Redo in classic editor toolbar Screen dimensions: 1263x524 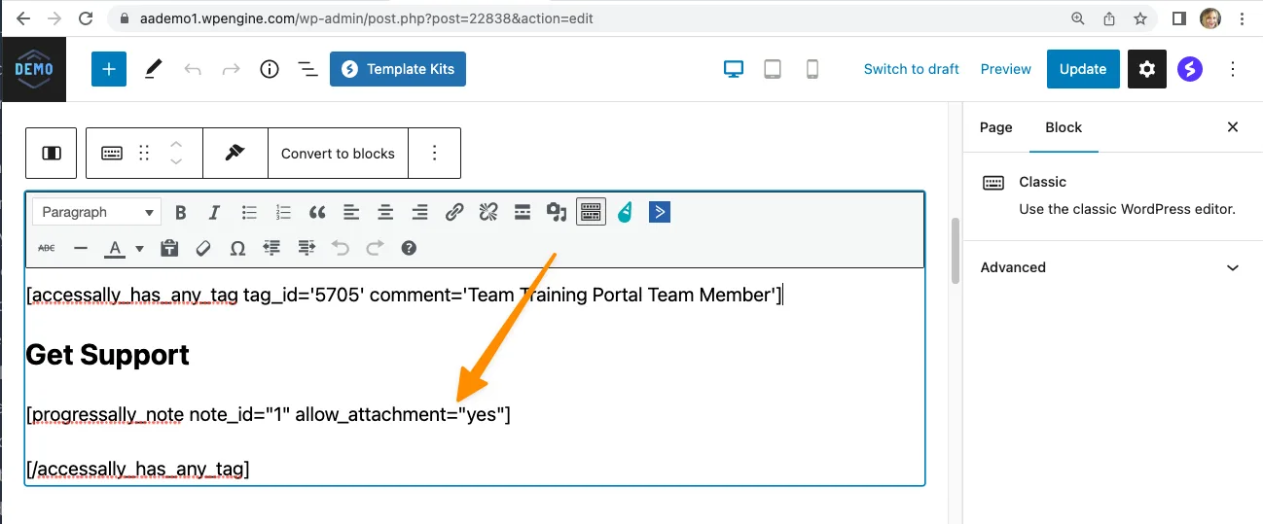click(375, 248)
